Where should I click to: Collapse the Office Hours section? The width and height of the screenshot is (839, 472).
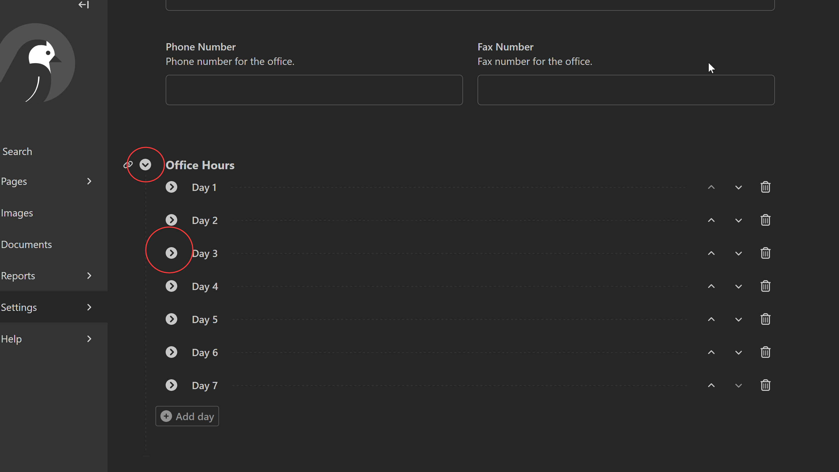tap(145, 164)
